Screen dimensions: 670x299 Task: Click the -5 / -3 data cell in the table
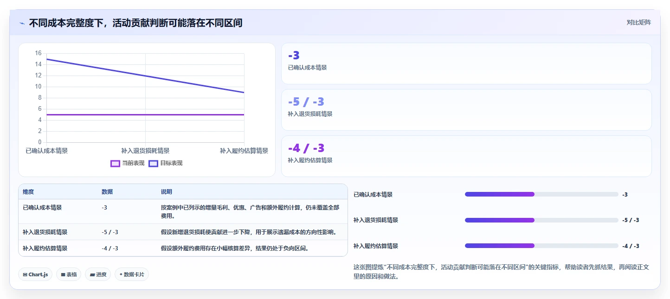pos(110,232)
